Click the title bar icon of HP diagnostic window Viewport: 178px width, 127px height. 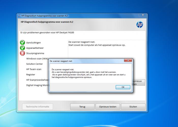[x=19, y=16]
